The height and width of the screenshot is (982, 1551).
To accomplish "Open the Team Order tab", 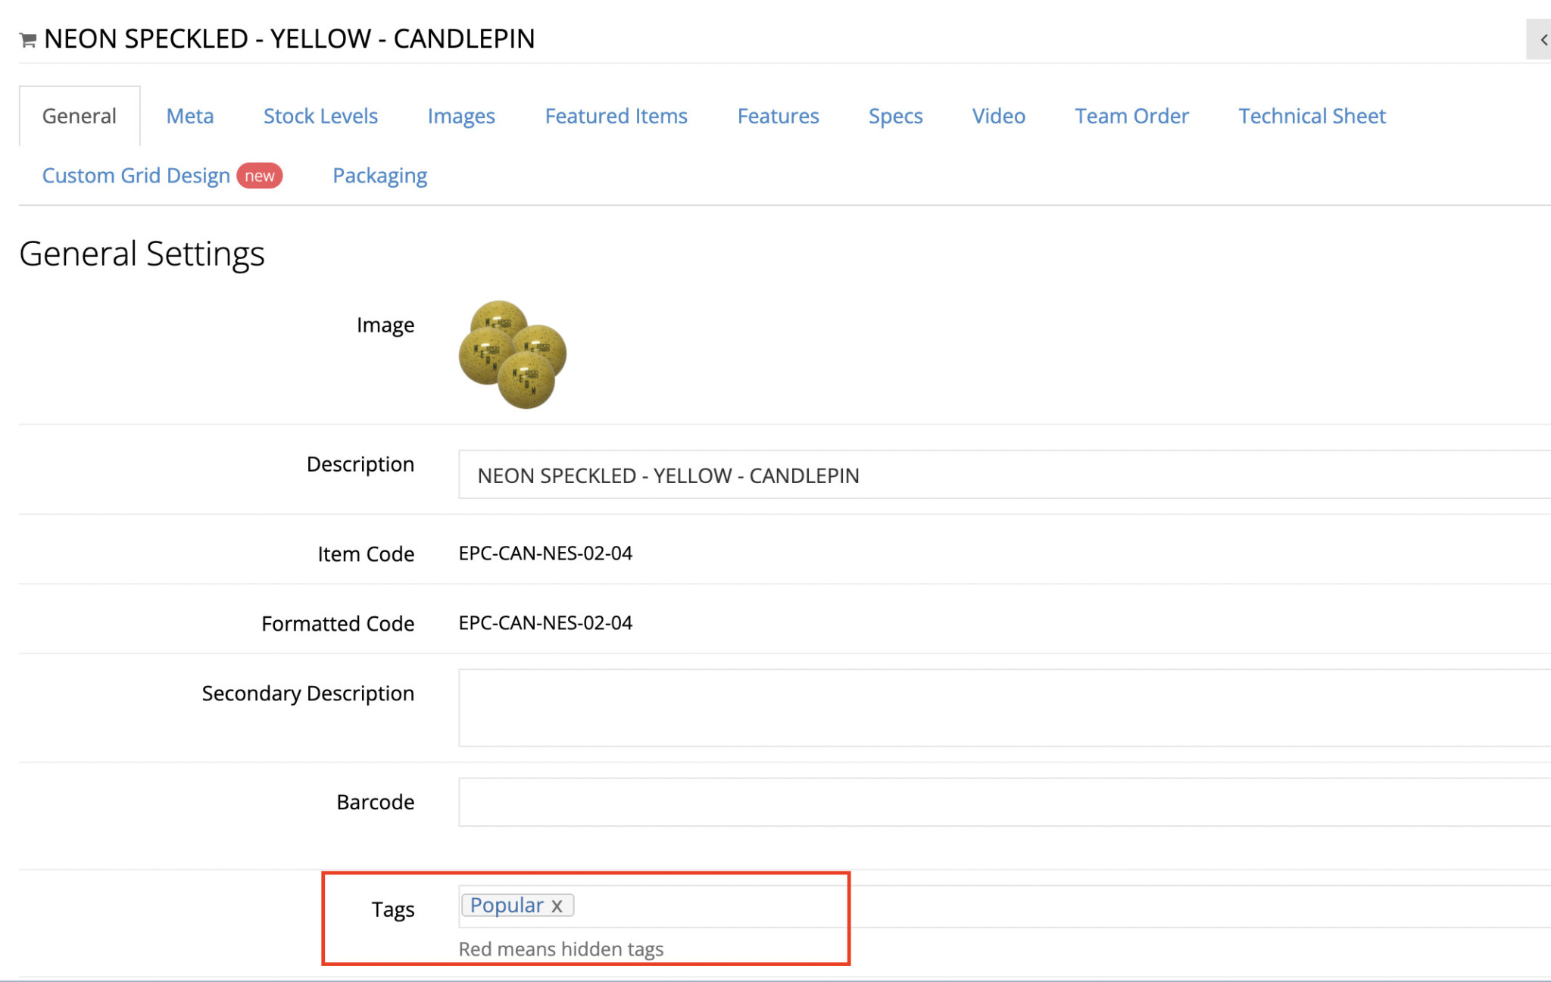I will pos(1131,115).
